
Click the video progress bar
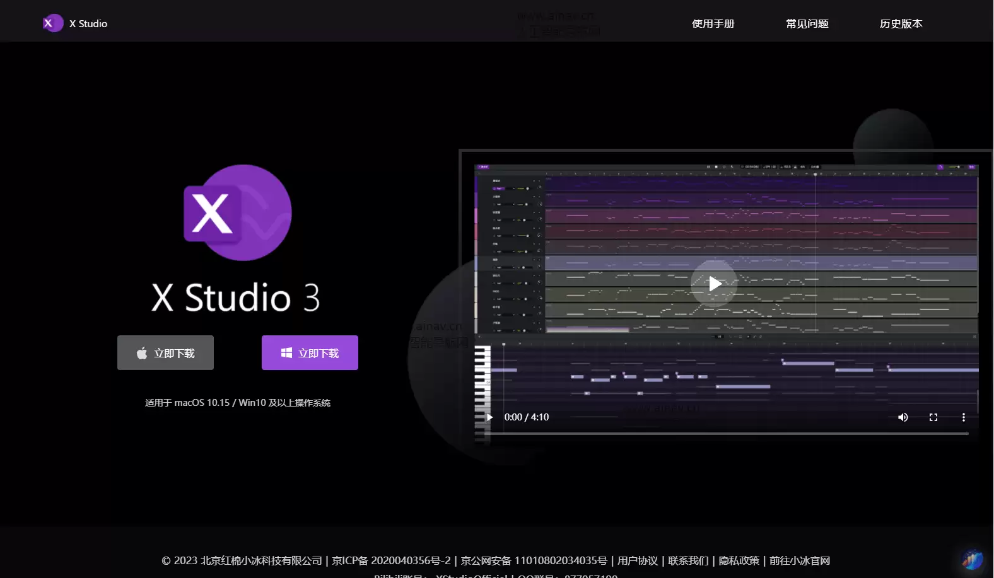727,434
